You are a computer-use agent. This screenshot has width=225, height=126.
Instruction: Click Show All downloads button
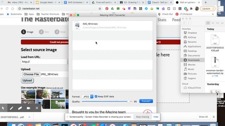(203, 117)
